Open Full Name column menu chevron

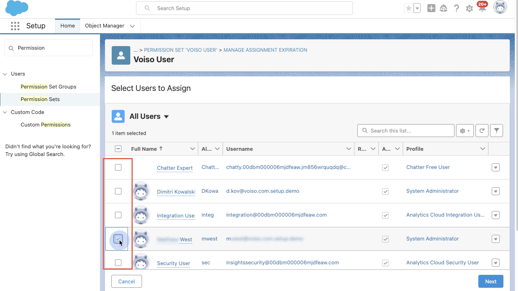[x=193, y=149]
